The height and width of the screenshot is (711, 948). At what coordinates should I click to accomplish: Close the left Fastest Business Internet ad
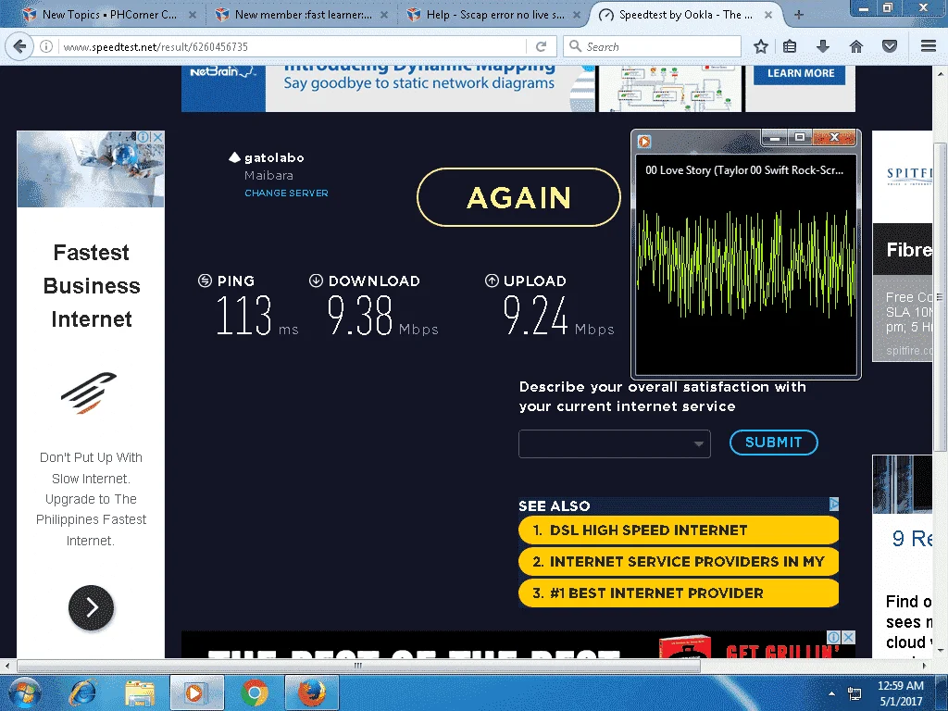[x=157, y=137]
